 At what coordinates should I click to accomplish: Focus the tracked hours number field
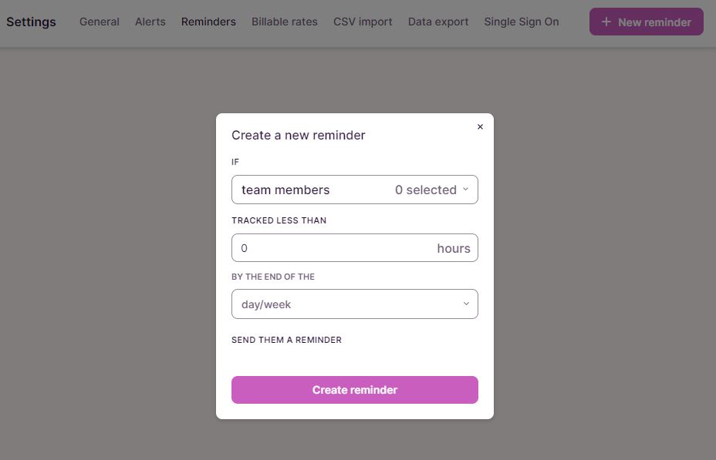pyautogui.click(x=332, y=248)
